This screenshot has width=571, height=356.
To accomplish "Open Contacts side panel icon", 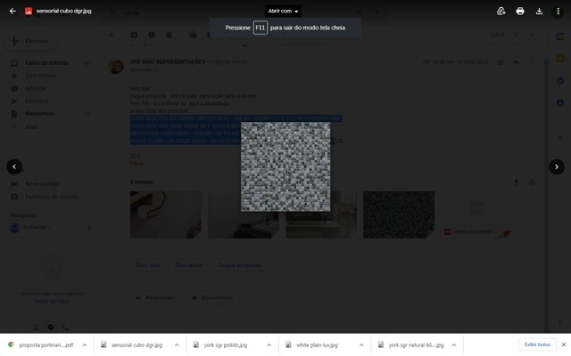I will [x=560, y=103].
